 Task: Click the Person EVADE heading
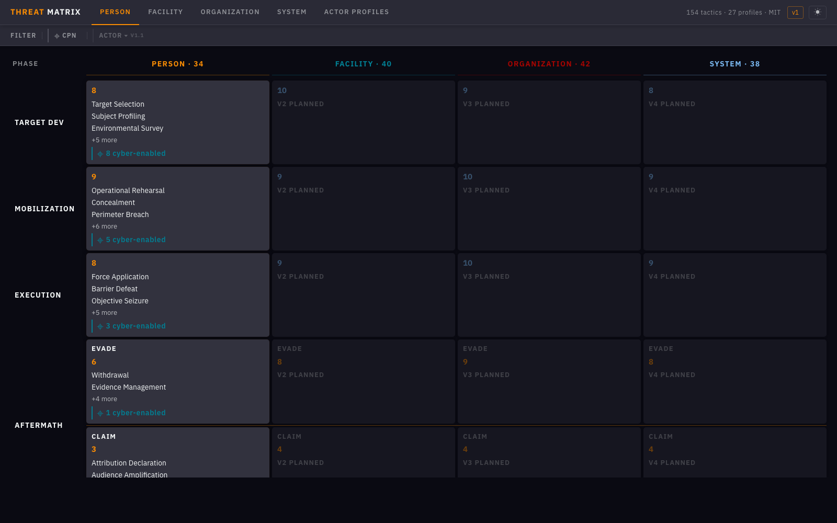[x=104, y=349]
